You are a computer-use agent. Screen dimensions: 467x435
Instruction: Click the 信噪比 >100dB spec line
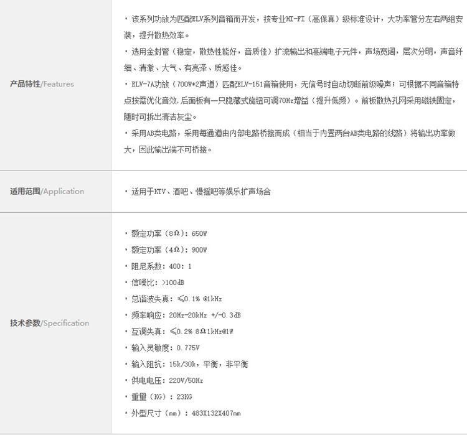(x=155, y=283)
